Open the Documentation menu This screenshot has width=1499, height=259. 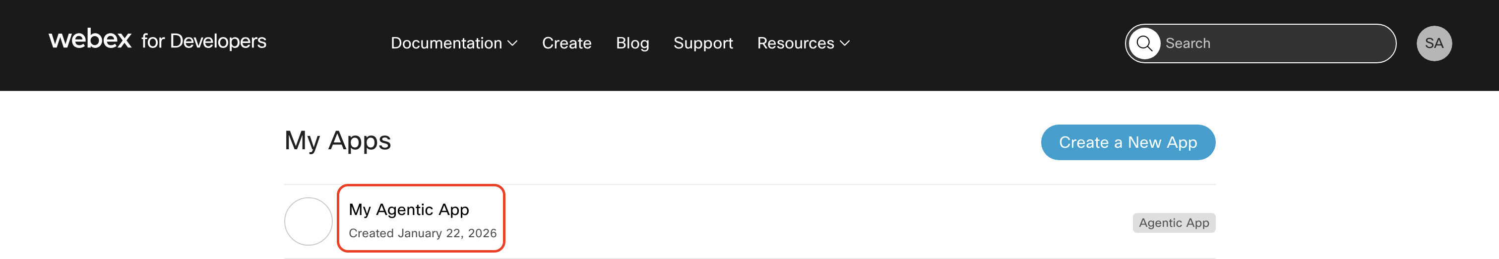click(x=446, y=43)
